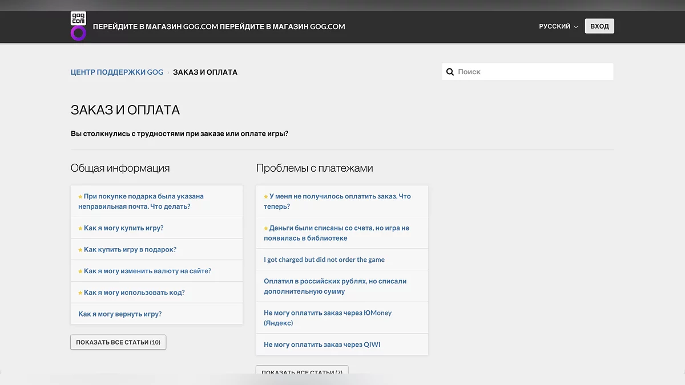Viewport: 685px width, 385px height.
Task: Go to Центр поддержки GOG breadcrumb
Action: point(116,72)
